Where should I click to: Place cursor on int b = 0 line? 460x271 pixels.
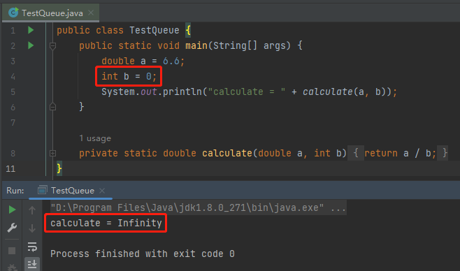(129, 76)
